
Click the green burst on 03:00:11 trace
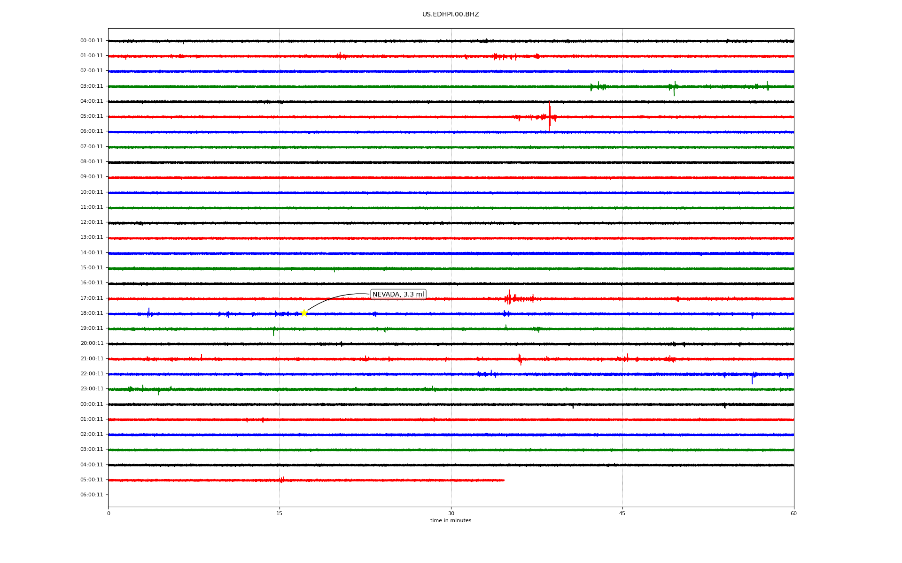pyautogui.click(x=674, y=87)
